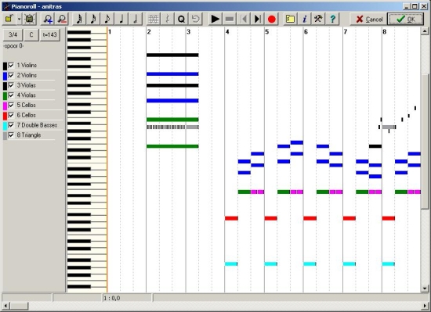Click the vertical scrollbar up arrow
431x312 pixels.
[x=425, y=31]
